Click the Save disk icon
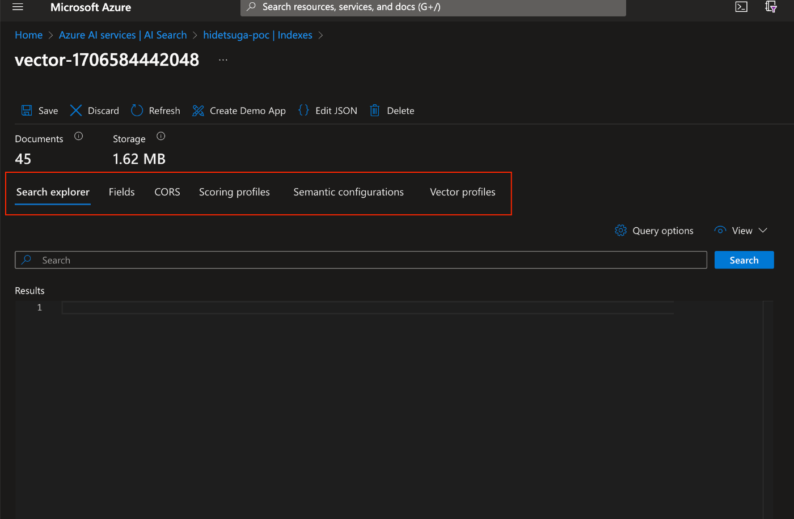The image size is (794, 519). [x=27, y=110]
